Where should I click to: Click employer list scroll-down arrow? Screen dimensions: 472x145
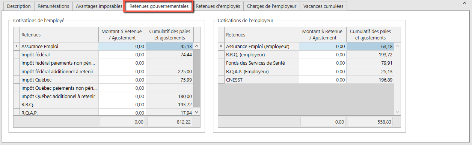point(398,112)
